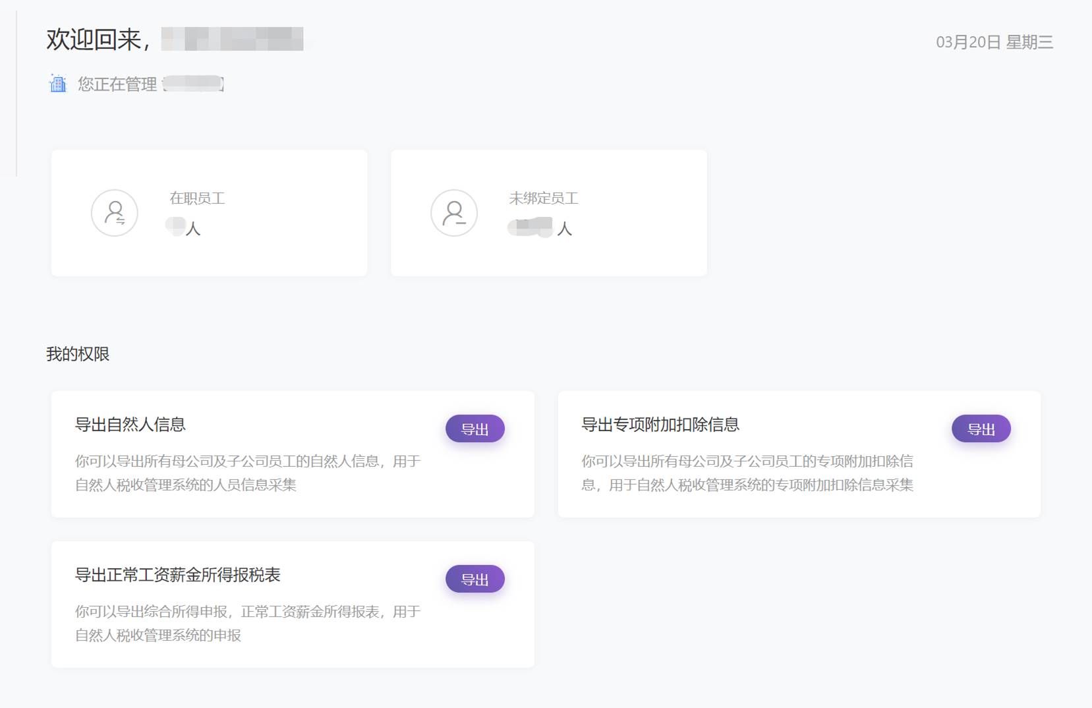Click the 自然人信息 export description text
Viewport: 1092px width, 708px height.
click(x=247, y=473)
